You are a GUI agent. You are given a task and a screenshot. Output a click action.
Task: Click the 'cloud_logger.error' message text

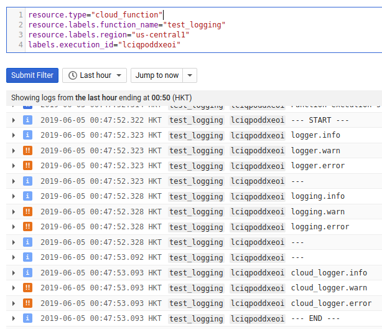coord(332,303)
